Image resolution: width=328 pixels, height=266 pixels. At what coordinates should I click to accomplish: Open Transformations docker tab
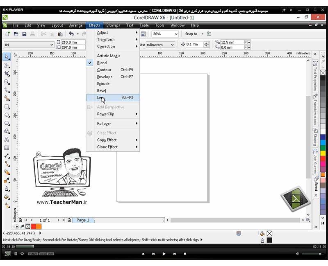point(315,109)
